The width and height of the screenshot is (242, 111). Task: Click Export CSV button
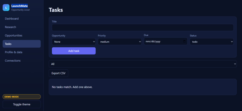pos(59,73)
